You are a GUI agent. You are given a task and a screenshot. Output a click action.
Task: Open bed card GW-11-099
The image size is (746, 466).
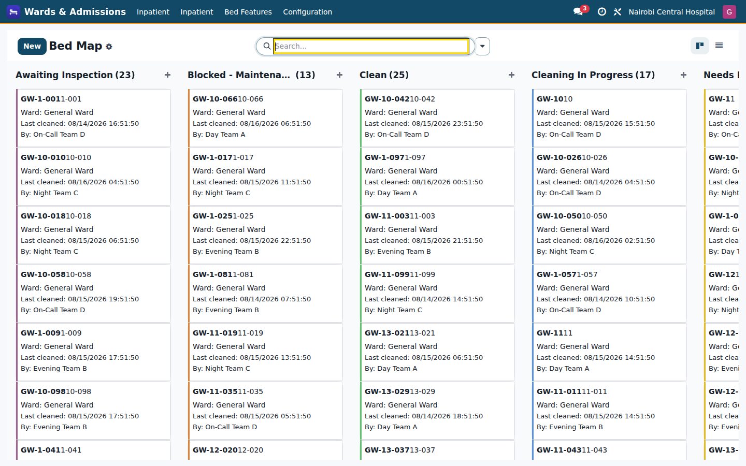point(437,294)
